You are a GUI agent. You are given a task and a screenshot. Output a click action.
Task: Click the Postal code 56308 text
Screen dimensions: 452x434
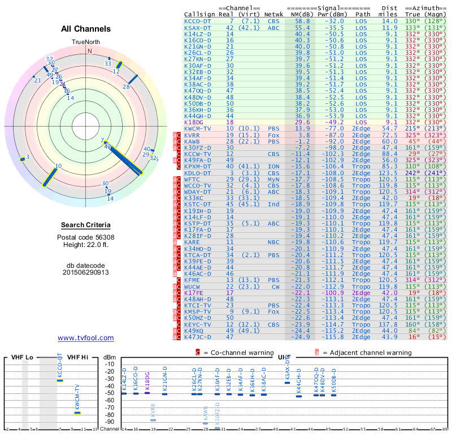pos(86,237)
